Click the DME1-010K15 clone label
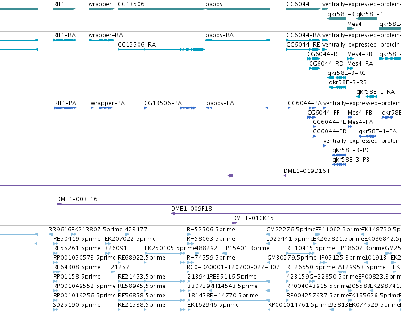The image size is (401, 312). (x=253, y=218)
